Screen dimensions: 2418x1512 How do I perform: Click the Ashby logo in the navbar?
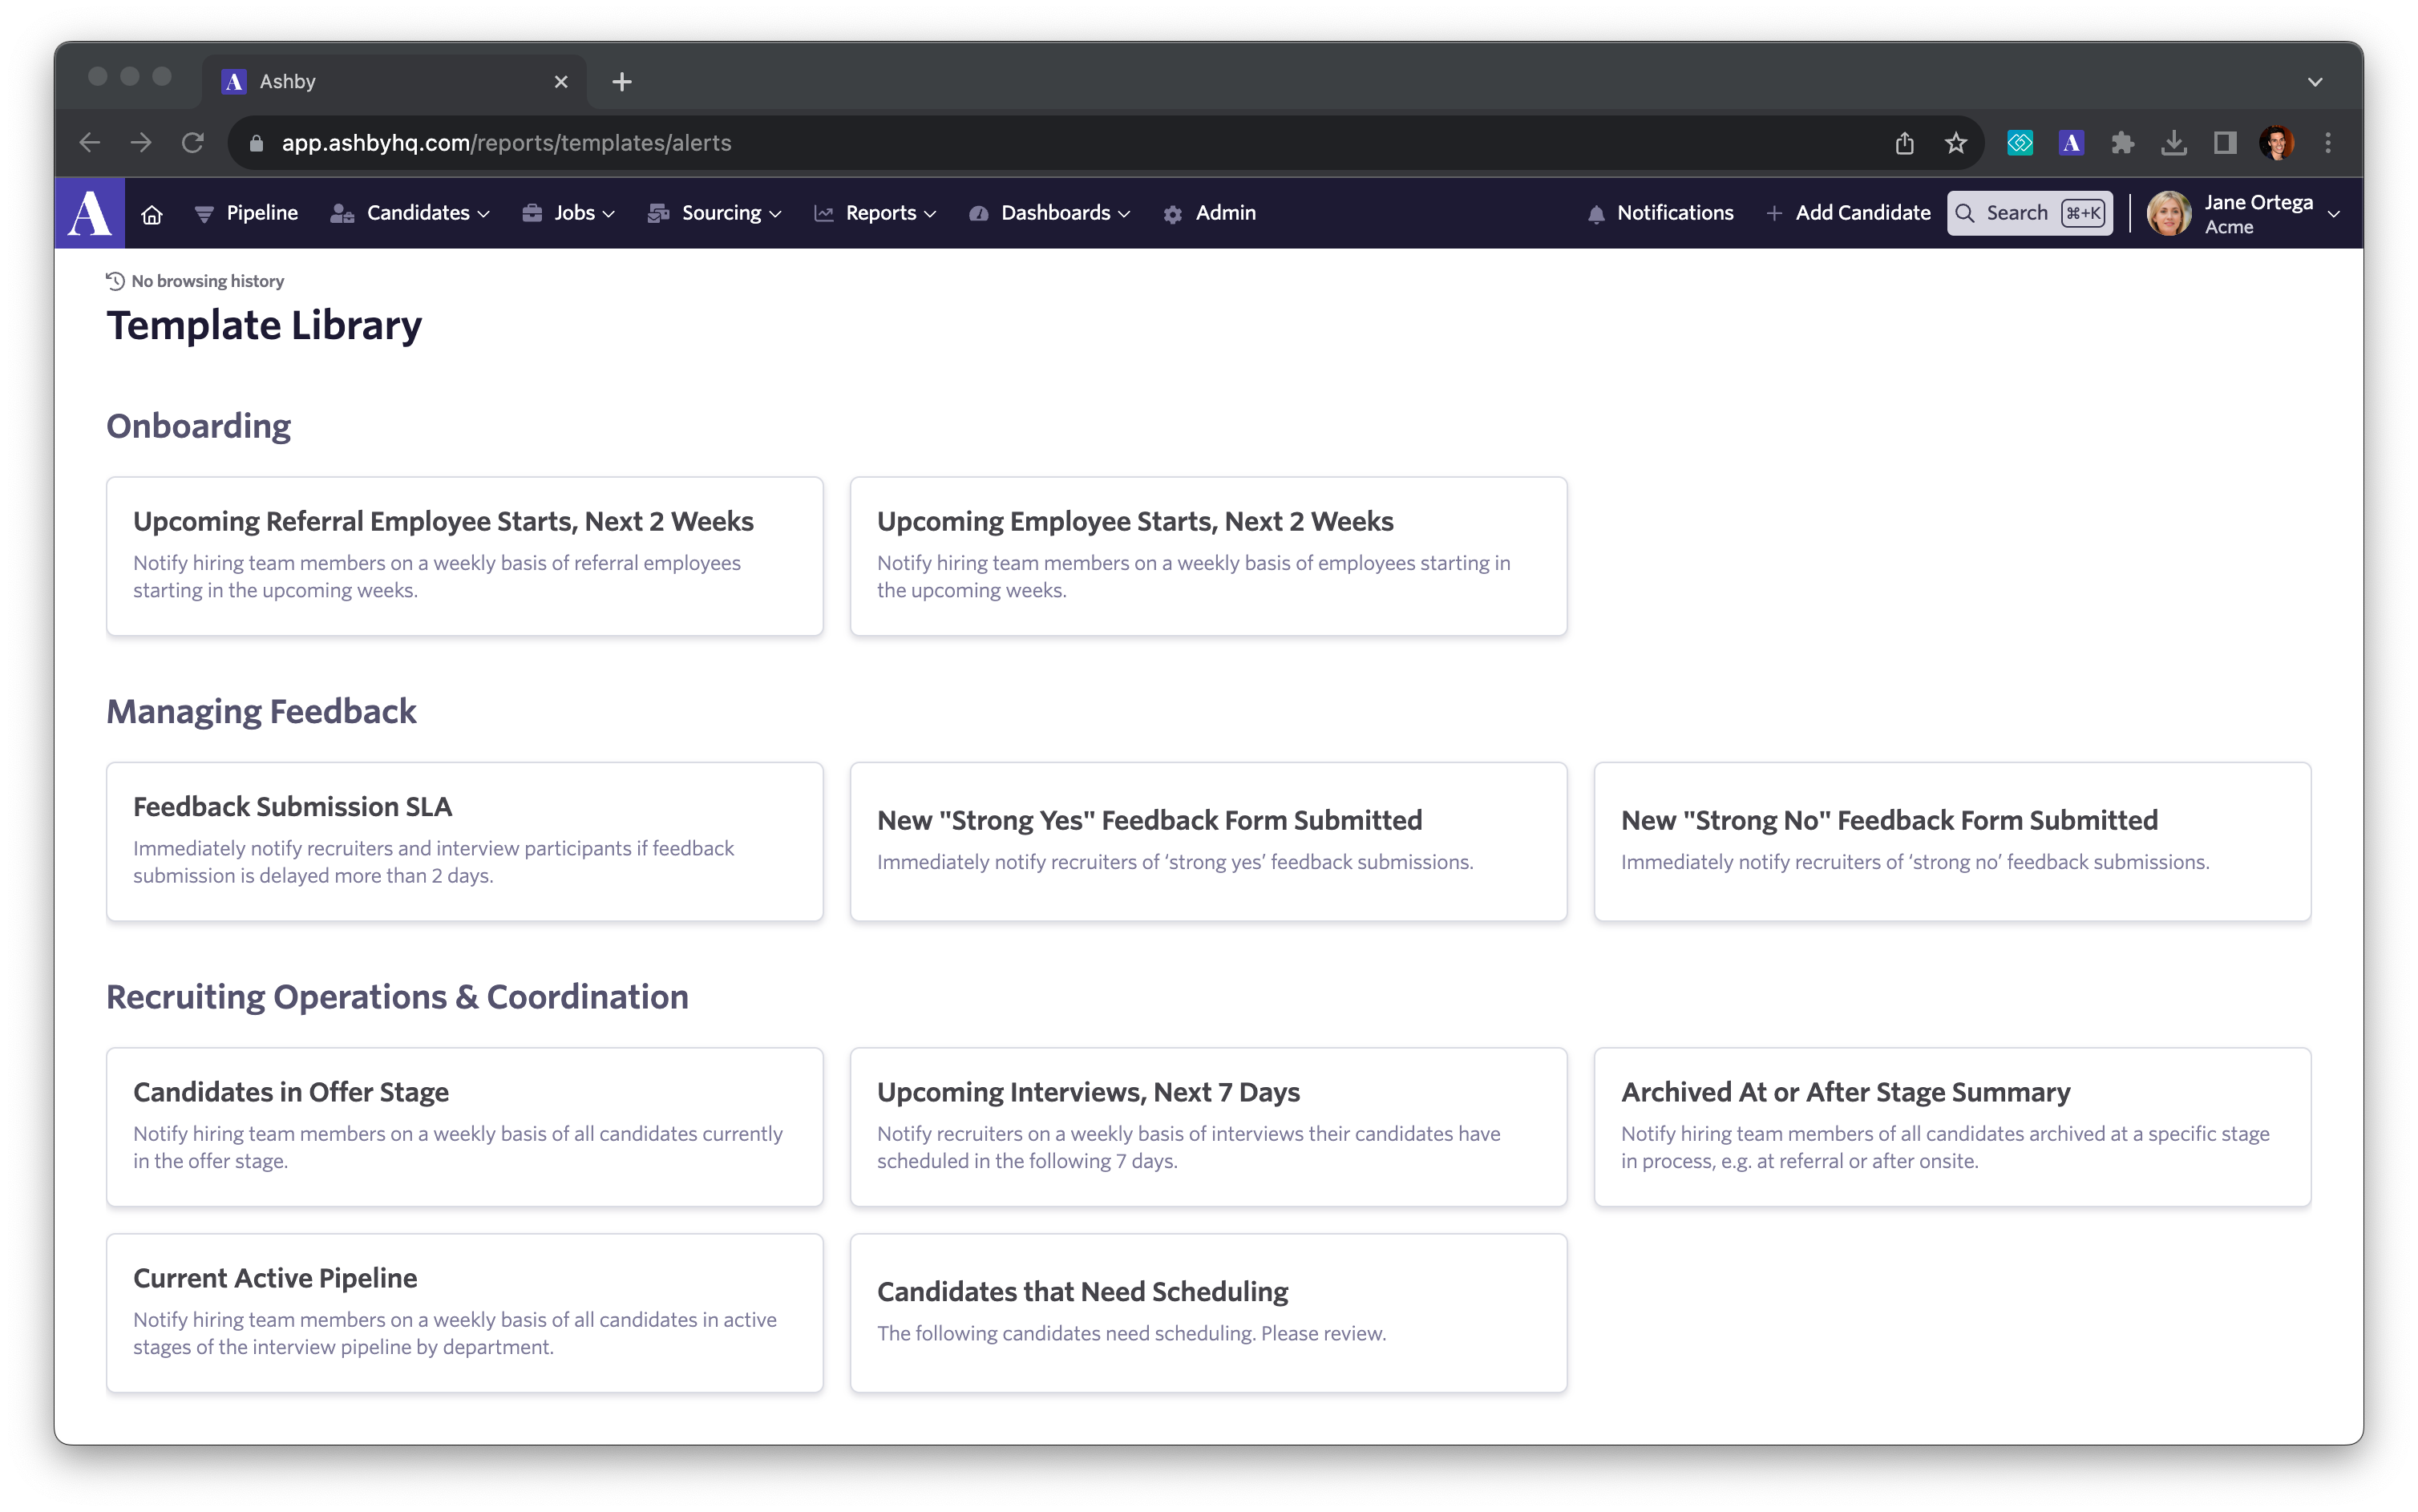click(x=89, y=213)
